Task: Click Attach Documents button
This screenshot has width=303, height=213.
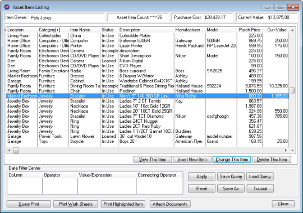Action: 170,204
